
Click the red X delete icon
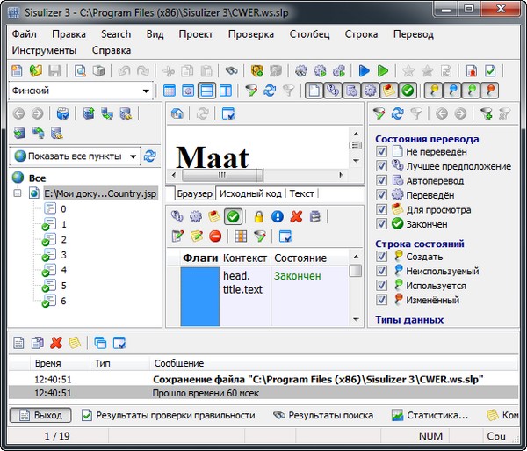296,216
